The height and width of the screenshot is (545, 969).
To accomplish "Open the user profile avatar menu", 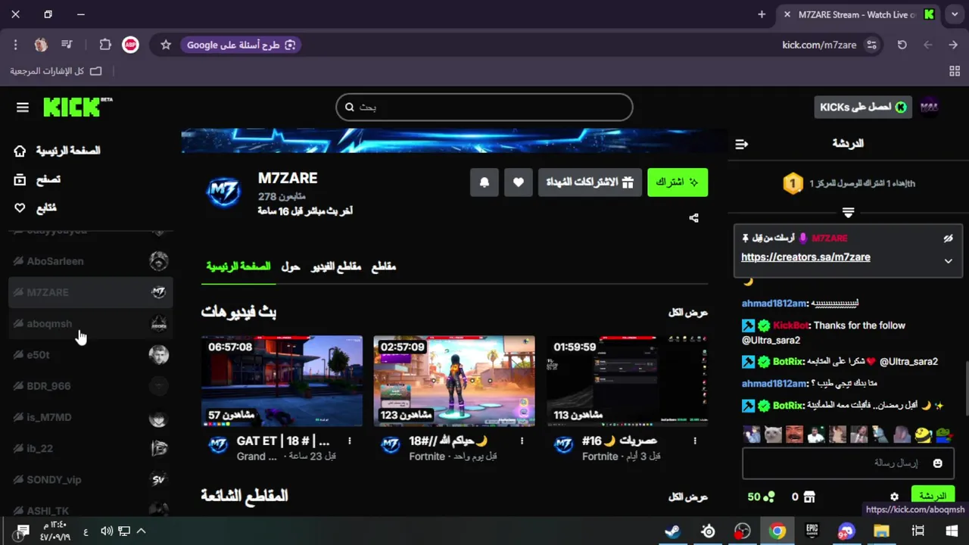I will tap(930, 107).
